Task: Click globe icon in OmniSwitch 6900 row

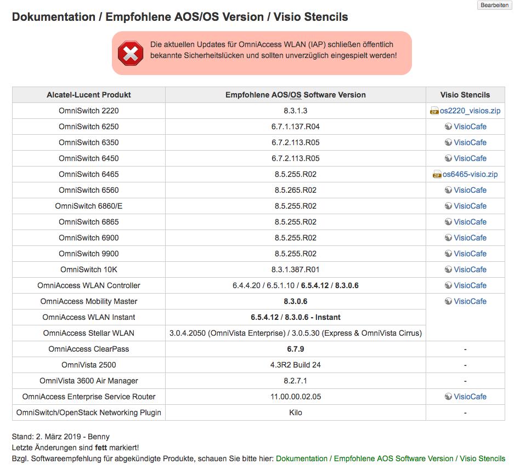Action: coord(448,238)
